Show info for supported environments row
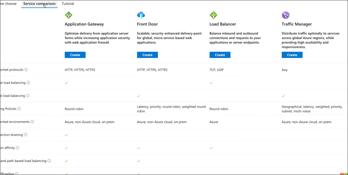Screen dimensions: 348x175 click(32, 122)
